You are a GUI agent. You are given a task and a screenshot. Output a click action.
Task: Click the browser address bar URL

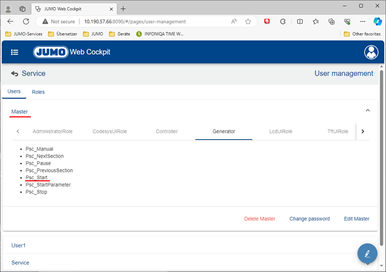(135, 21)
